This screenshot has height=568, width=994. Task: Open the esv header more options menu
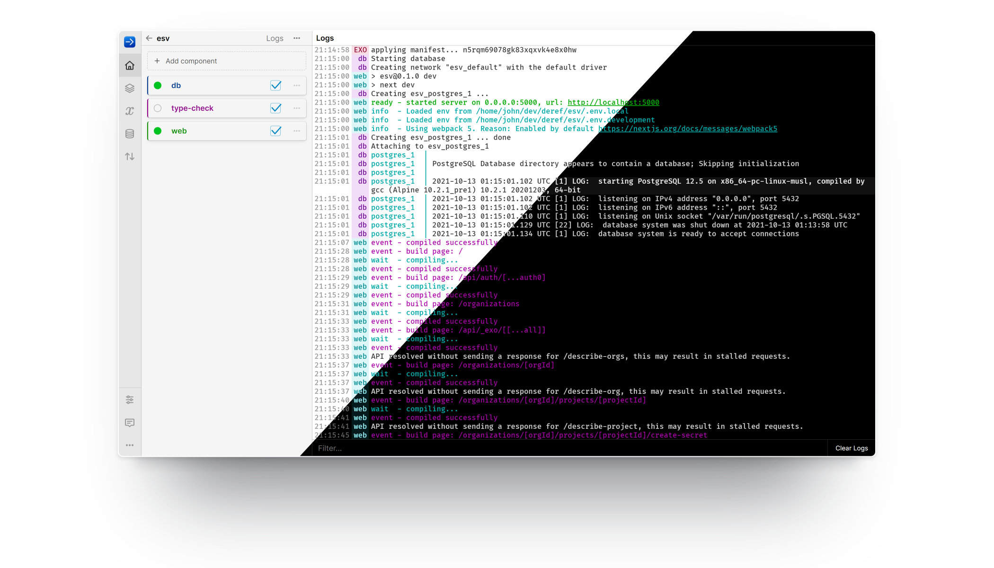[297, 38]
